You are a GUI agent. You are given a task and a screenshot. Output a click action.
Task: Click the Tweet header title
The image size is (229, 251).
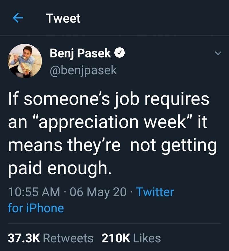coord(63,19)
